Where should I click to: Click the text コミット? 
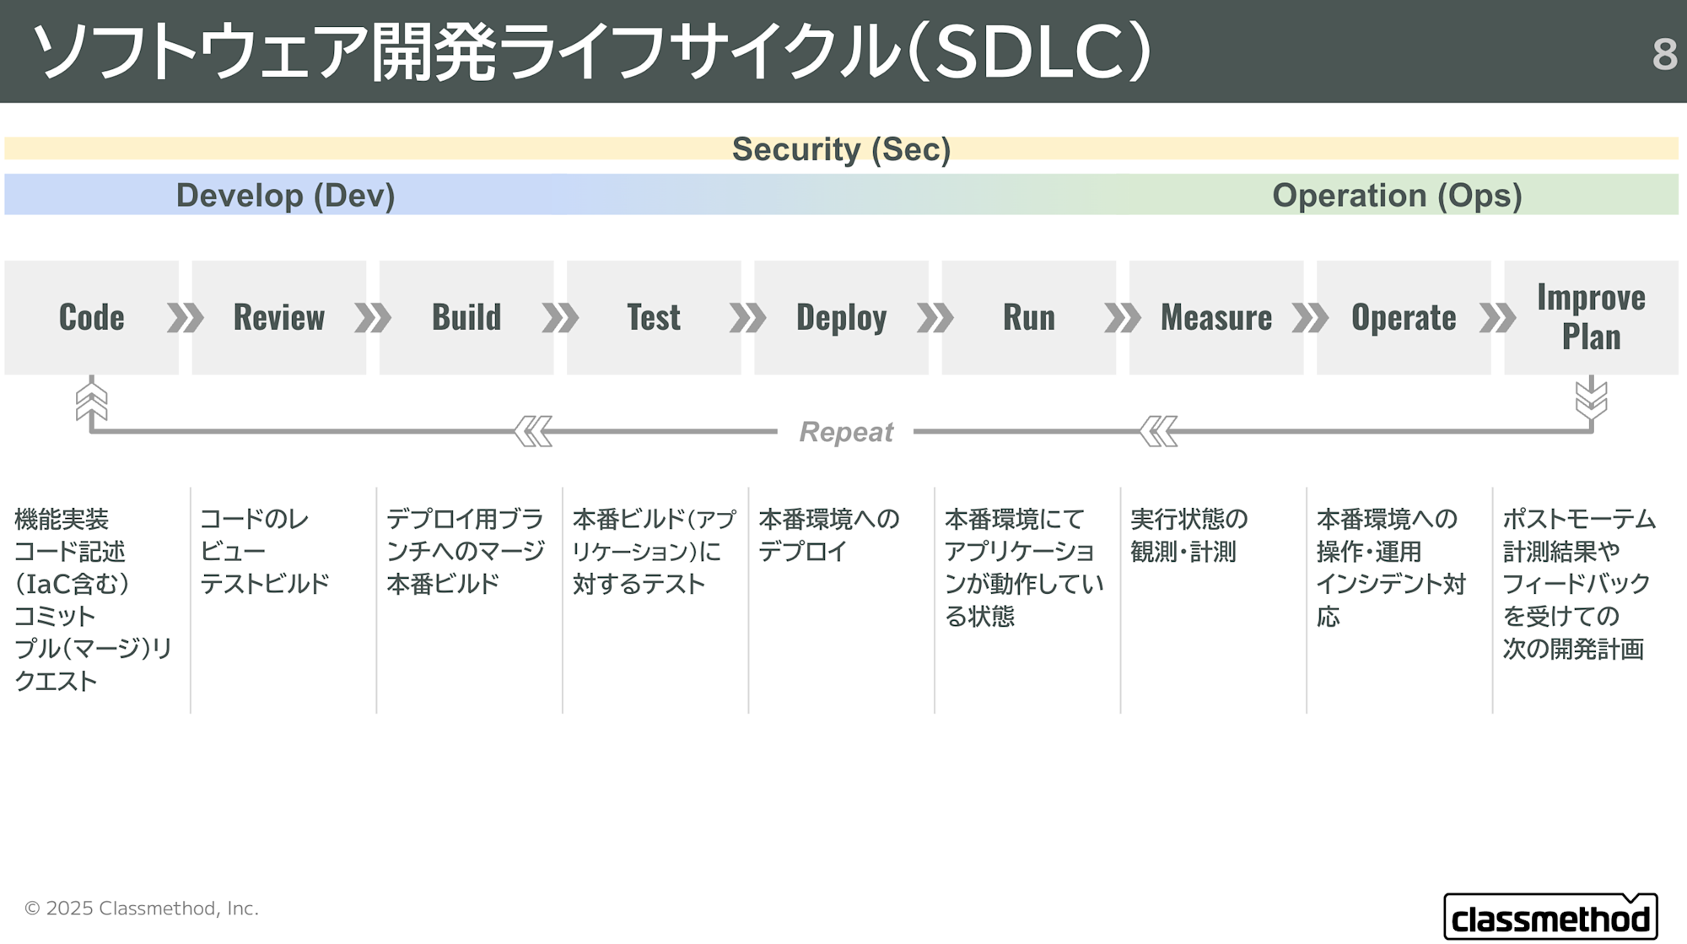[55, 616]
